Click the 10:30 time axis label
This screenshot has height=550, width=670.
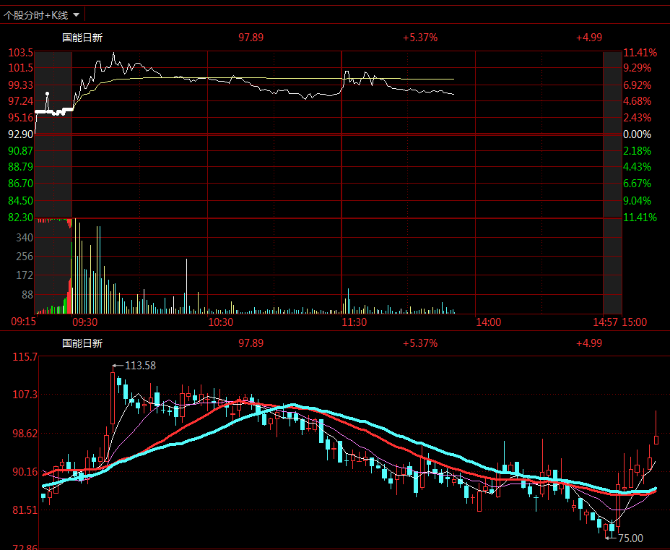[220, 322]
